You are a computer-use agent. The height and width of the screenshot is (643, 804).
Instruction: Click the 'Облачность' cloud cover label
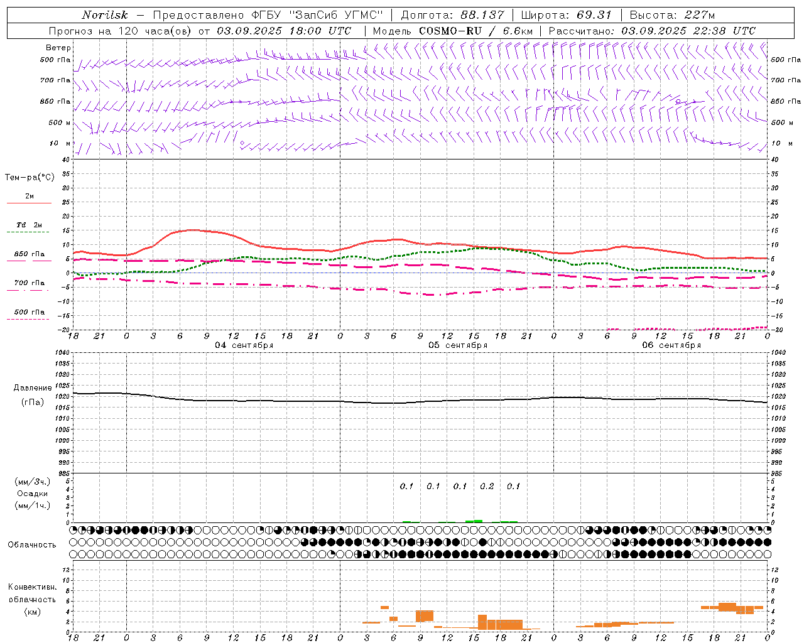[32, 544]
